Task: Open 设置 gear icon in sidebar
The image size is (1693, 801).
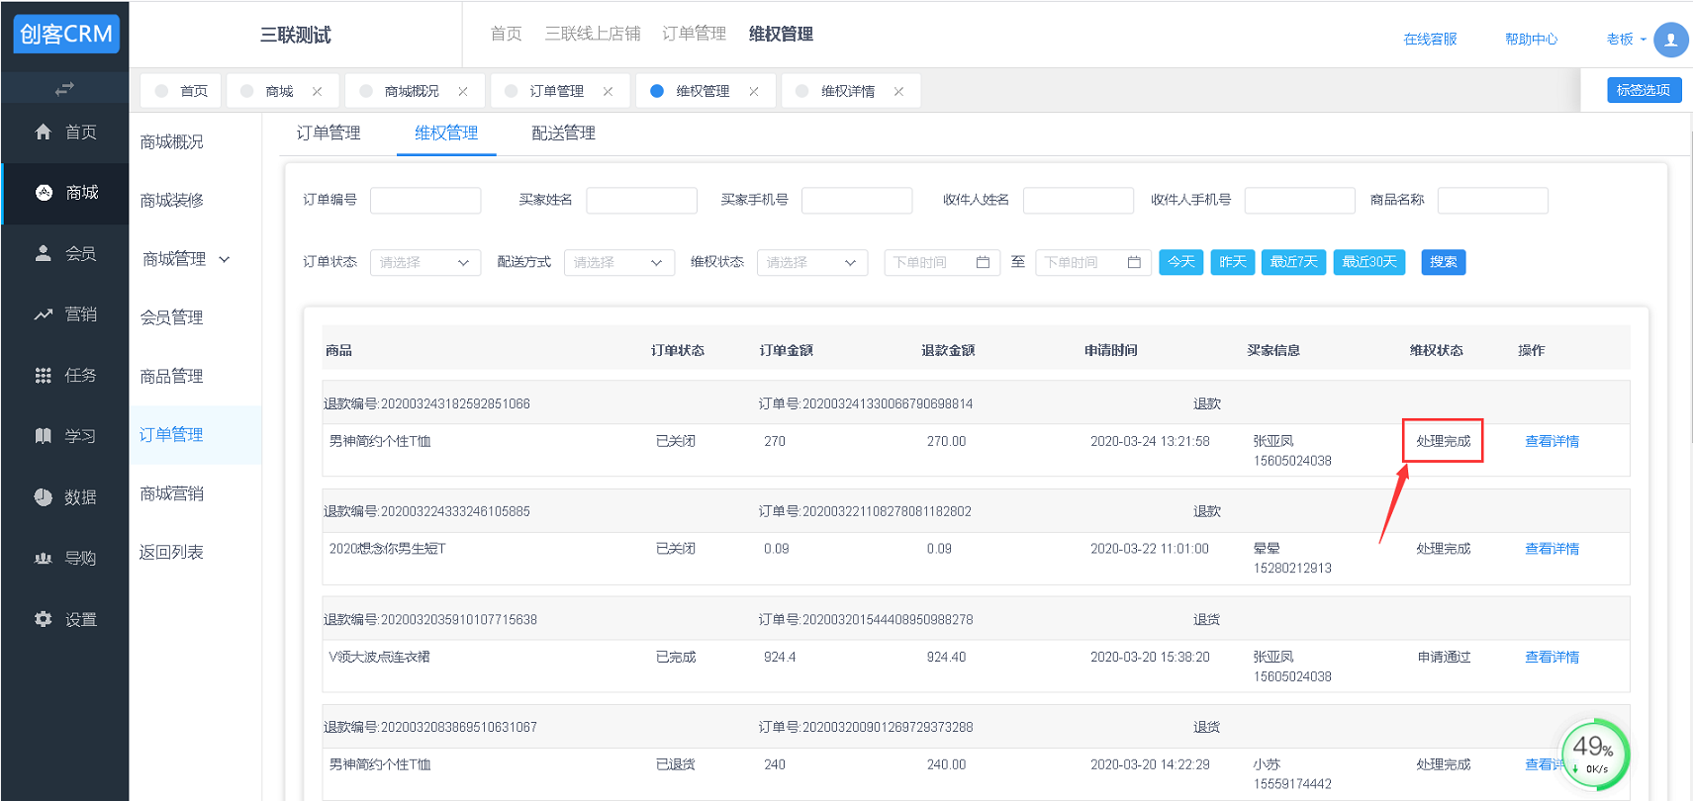Action: click(43, 619)
